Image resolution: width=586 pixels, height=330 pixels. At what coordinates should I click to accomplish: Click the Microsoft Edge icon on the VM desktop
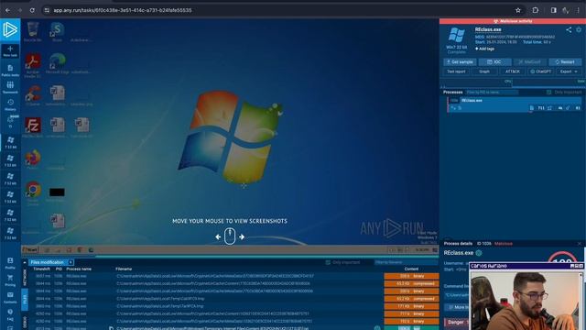click(57, 63)
